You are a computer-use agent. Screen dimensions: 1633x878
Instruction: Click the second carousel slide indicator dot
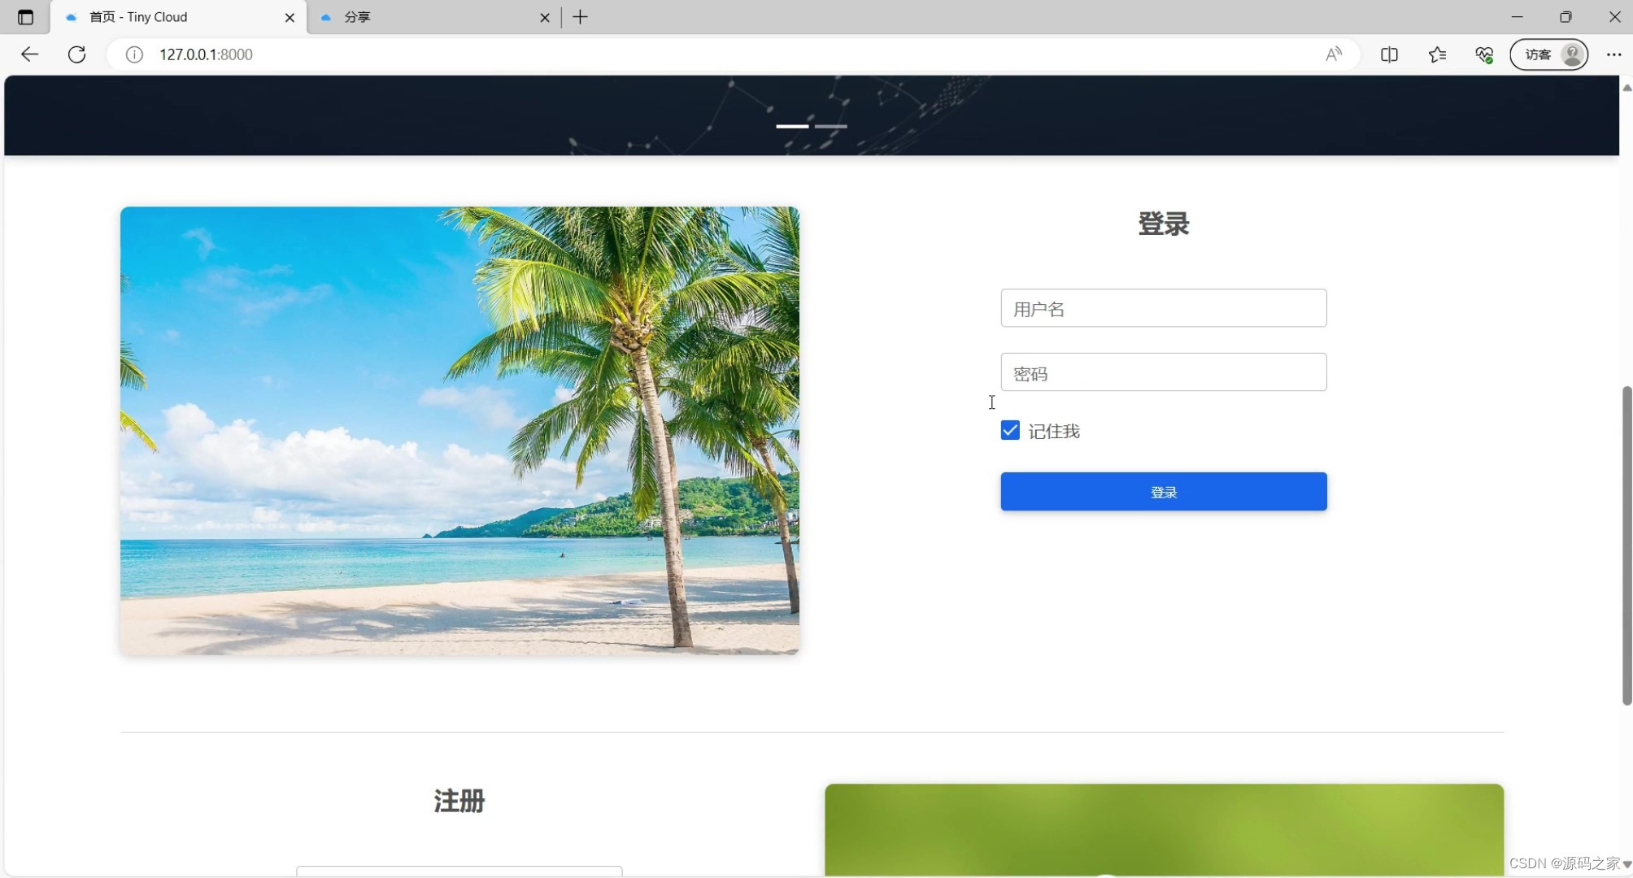click(x=832, y=127)
